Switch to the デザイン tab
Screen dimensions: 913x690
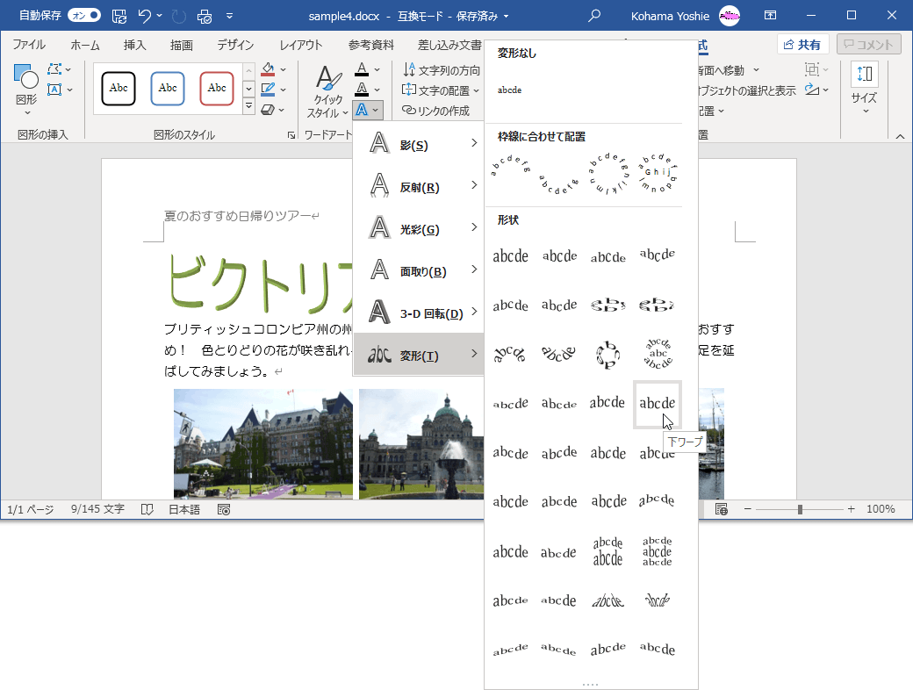[x=235, y=45]
